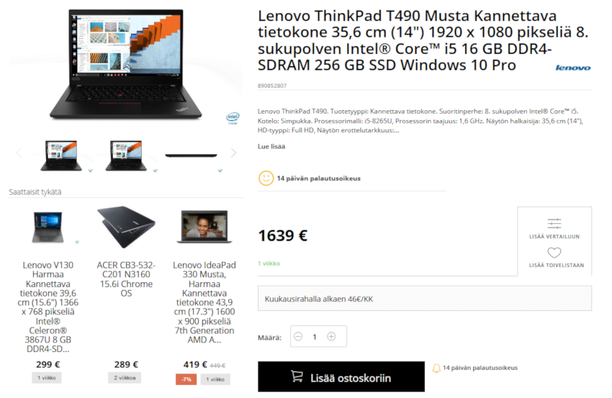612x398 pixels.
Task: Decrease quantity with the minus button
Action: [x=298, y=336]
